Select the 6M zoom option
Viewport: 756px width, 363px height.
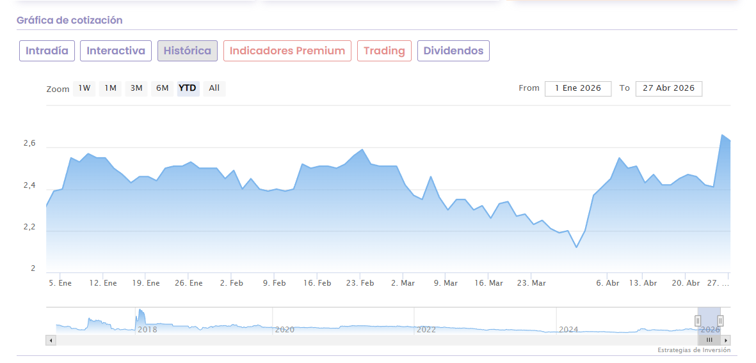[x=163, y=88]
